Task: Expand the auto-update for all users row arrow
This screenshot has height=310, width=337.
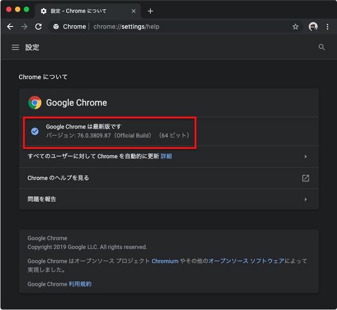Action: pos(305,157)
